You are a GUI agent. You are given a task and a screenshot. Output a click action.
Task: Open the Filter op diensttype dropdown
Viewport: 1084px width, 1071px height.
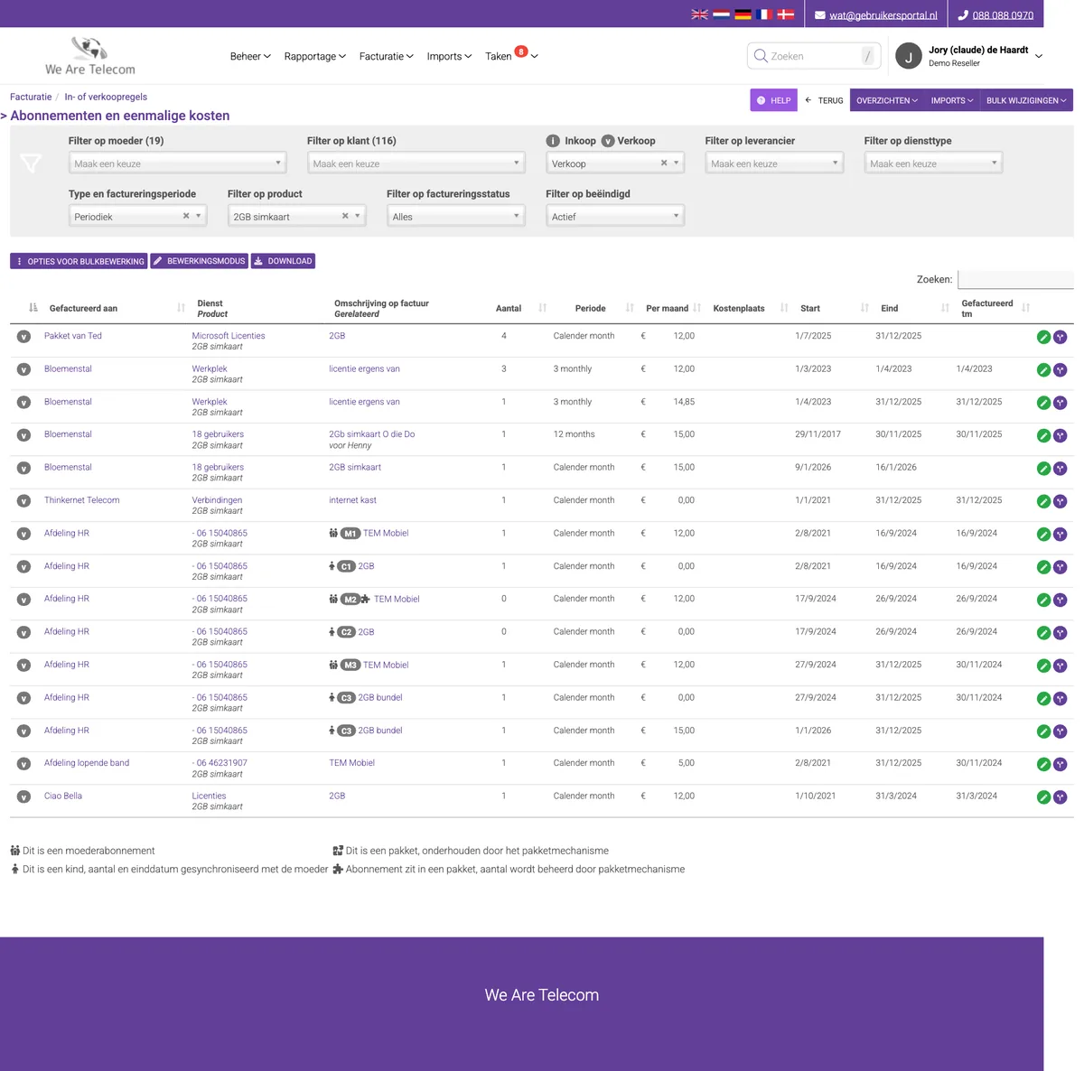tap(933, 163)
